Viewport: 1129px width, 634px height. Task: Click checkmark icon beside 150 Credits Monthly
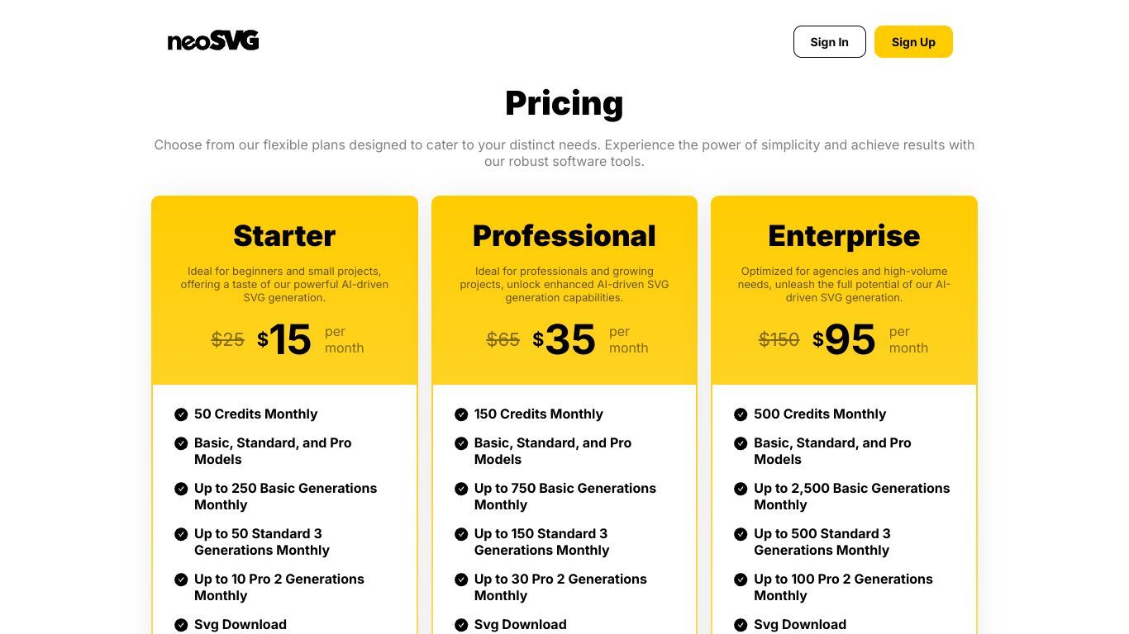click(461, 414)
